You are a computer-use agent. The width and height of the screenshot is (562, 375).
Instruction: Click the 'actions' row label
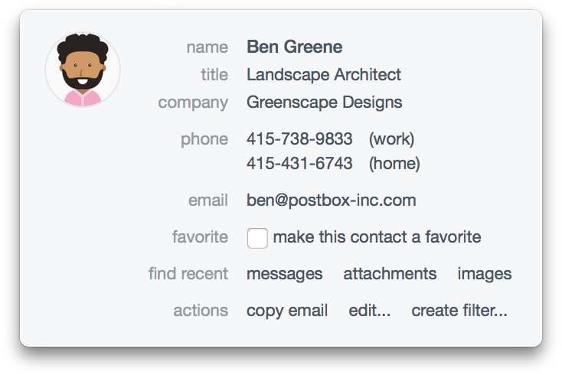(201, 311)
